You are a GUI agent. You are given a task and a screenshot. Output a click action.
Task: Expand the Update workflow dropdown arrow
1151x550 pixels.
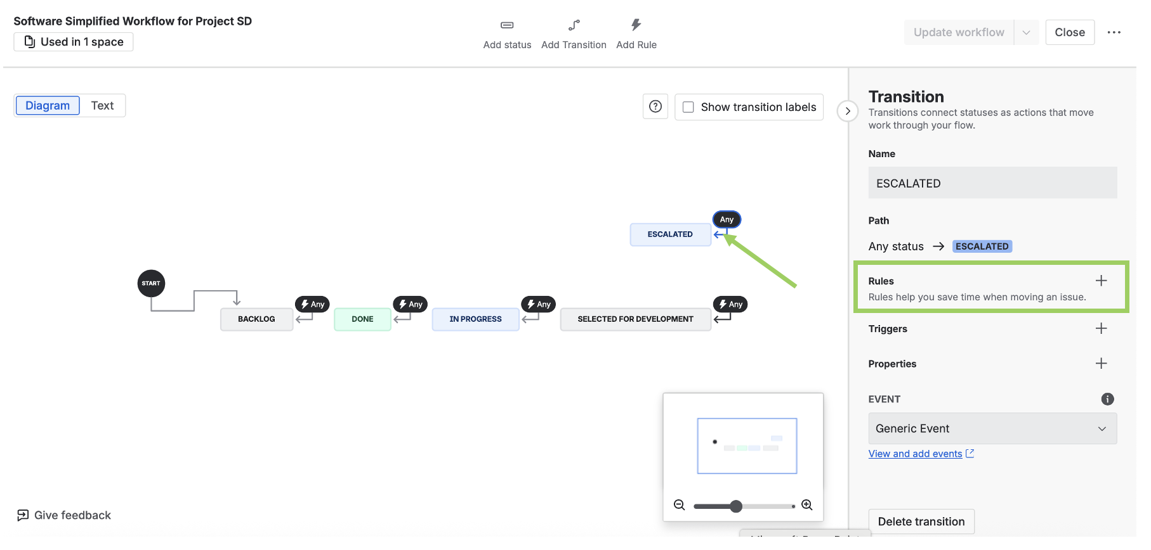click(x=1026, y=32)
